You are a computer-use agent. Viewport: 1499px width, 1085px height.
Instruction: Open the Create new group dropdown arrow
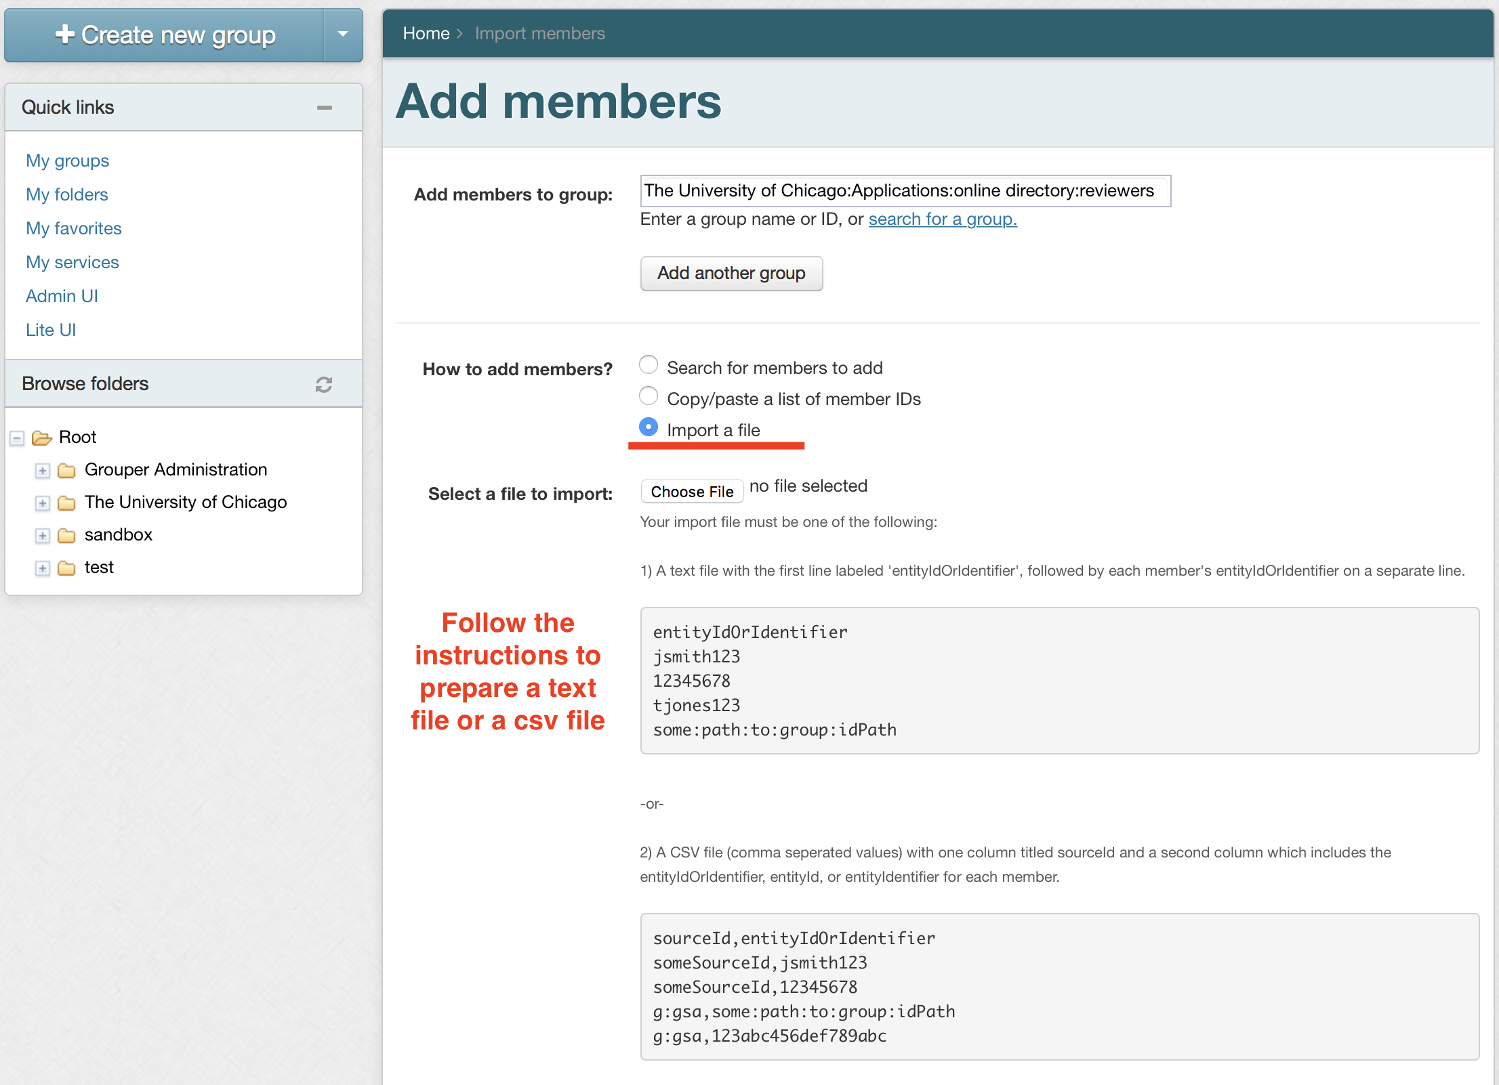point(343,35)
